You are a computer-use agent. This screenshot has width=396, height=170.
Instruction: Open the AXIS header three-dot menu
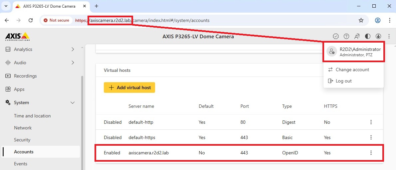[x=389, y=36]
